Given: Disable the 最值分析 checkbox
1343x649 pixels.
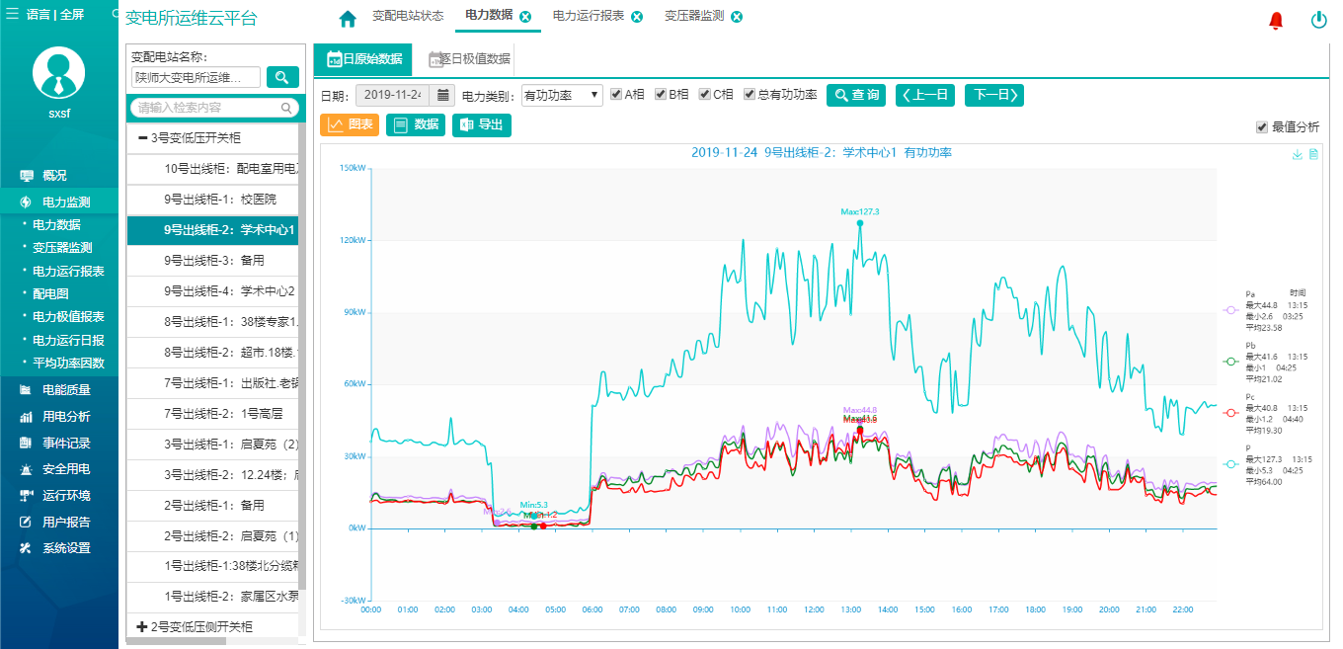Looking at the screenshot, I should click(1262, 127).
